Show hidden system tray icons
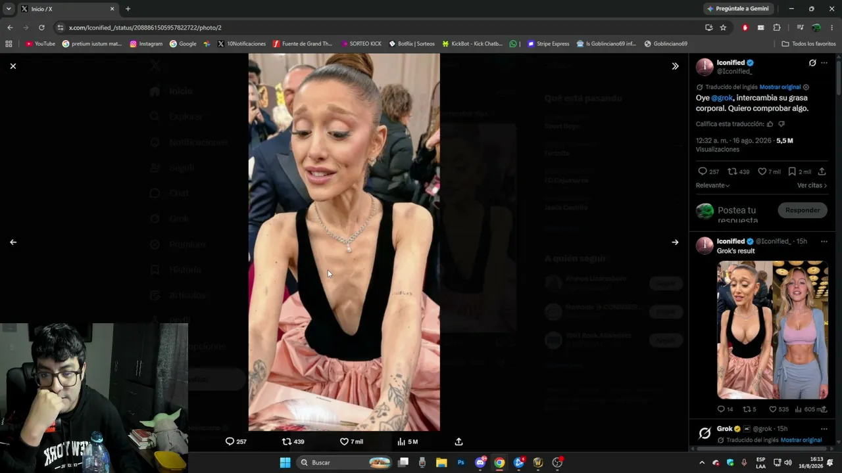The width and height of the screenshot is (842, 473). (702, 462)
